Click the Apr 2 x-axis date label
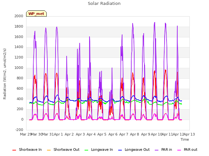This screenshot has height=156, width=209. (x=69, y=134)
